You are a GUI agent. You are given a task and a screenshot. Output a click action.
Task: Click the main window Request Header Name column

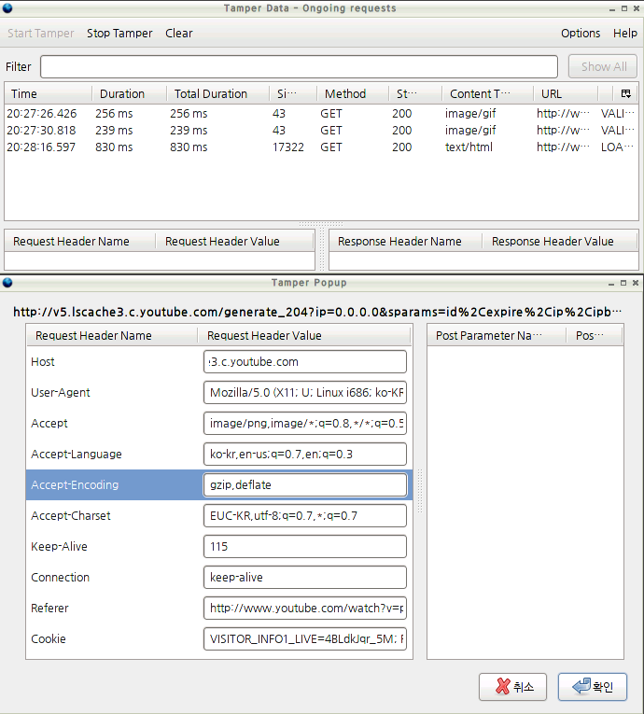coord(79,242)
